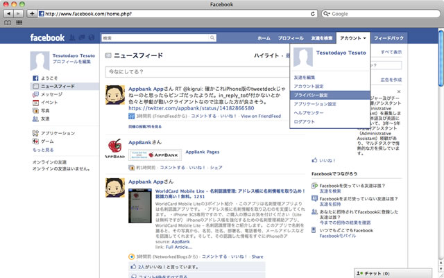Click シェア under the AppBank post
Image resolution: width=444 pixels, height=278 pixels.
coord(216,168)
